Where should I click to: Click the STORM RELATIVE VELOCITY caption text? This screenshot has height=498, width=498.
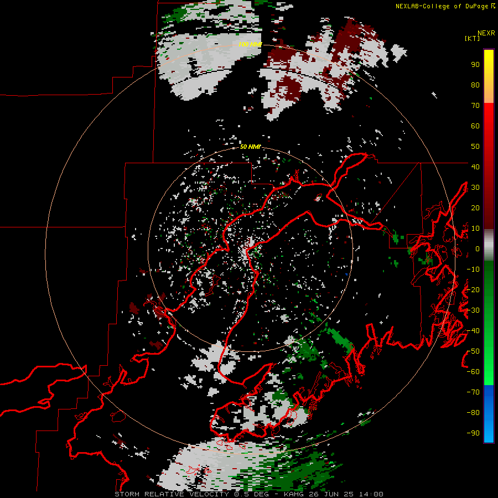(172, 494)
